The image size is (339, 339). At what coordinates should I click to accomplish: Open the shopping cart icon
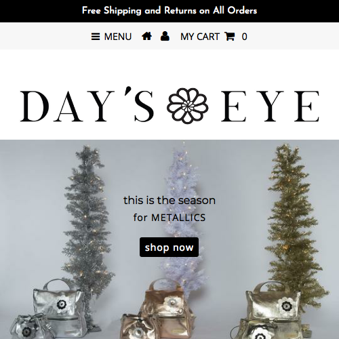click(x=230, y=37)
